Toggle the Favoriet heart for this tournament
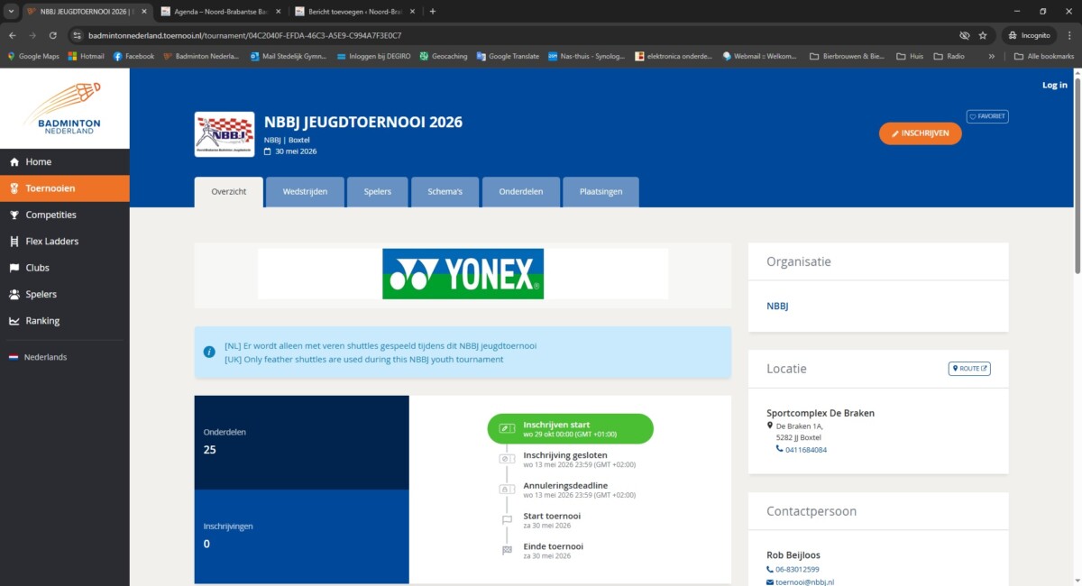The height and width of the screenshot is (586, 1082). [x=987, y=116]
